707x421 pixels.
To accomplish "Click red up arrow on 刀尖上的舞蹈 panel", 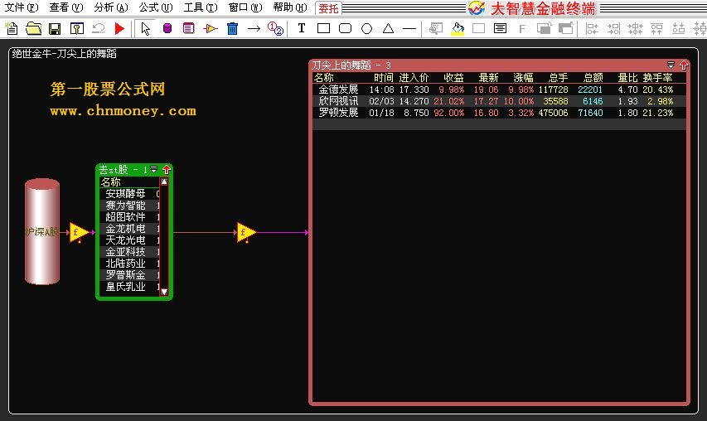I will pyautogui.click(x=684, y=65).
